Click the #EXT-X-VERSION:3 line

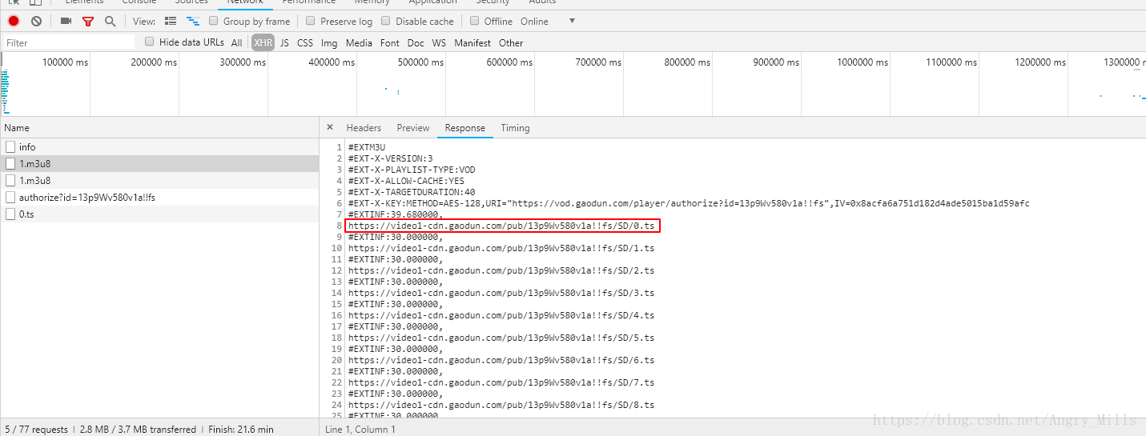click(x=390, y=159)
